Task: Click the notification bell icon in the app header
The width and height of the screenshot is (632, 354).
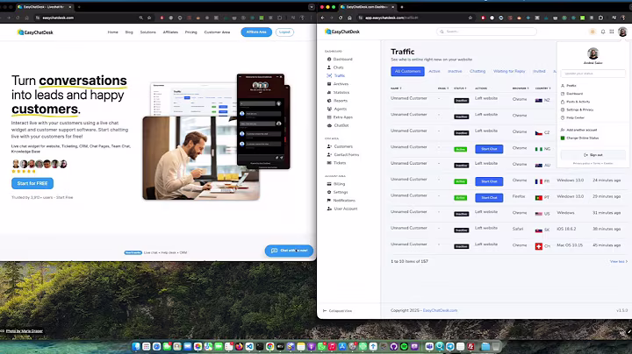Action: pyautogui.click(x=603, y=32)
